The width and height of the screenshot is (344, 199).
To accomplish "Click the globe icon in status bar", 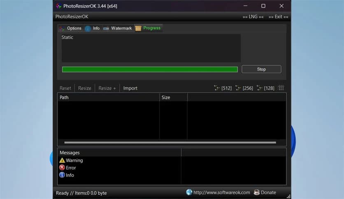I will pos(189,192).
